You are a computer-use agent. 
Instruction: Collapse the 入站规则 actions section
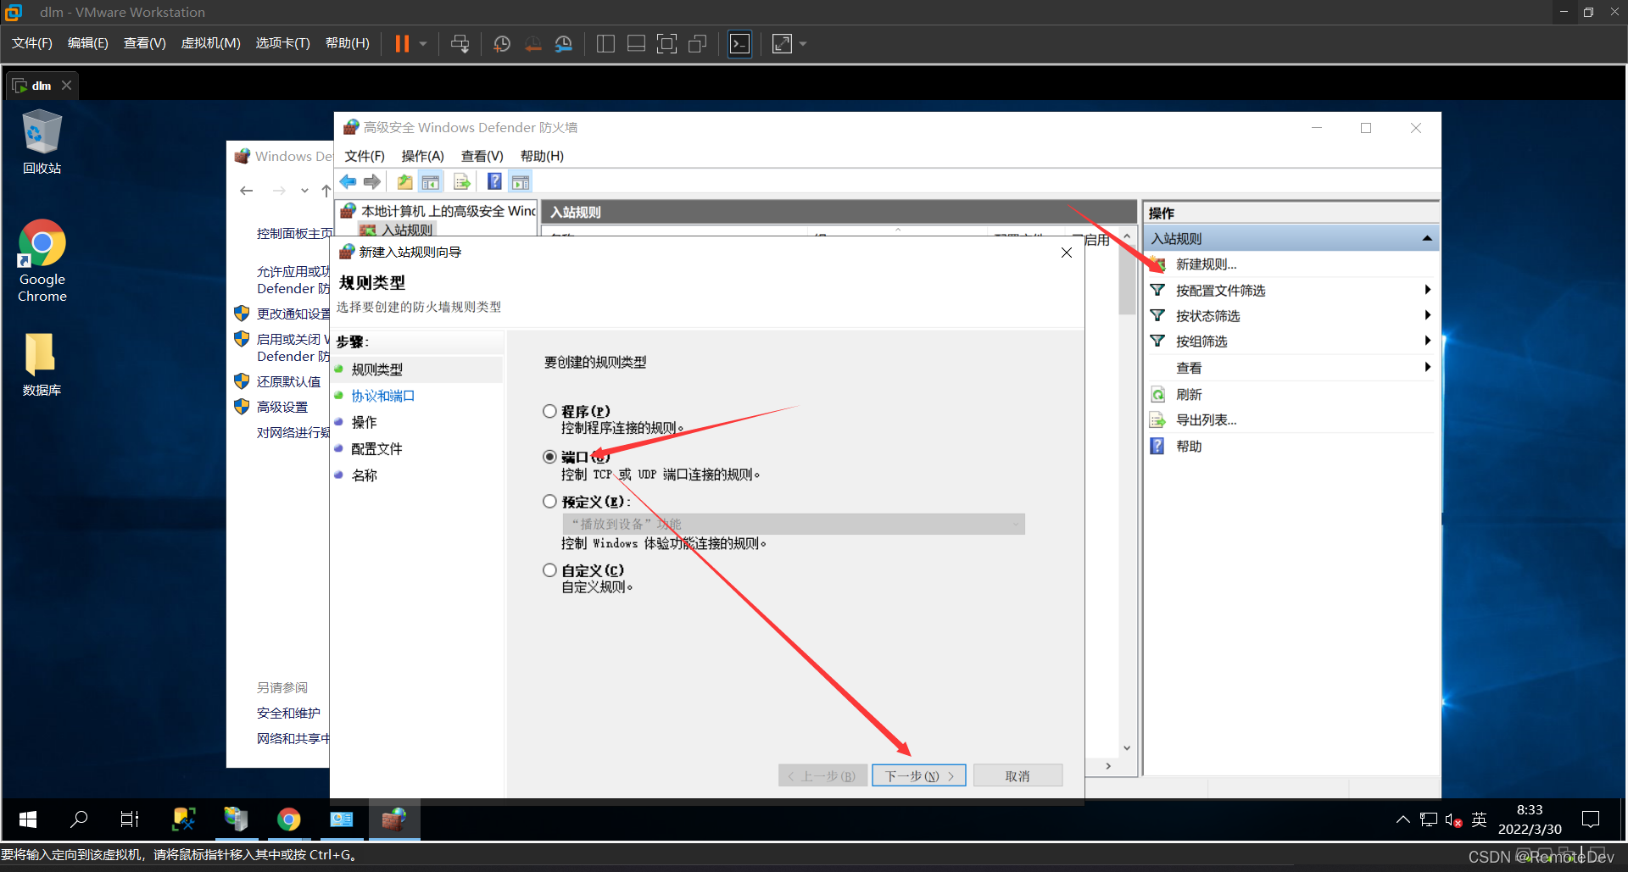coord(1427,239)
